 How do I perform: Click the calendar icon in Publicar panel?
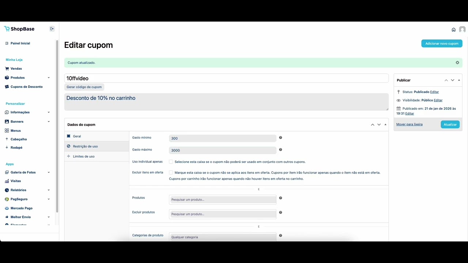pyautogui.click(x=399, y=108)
